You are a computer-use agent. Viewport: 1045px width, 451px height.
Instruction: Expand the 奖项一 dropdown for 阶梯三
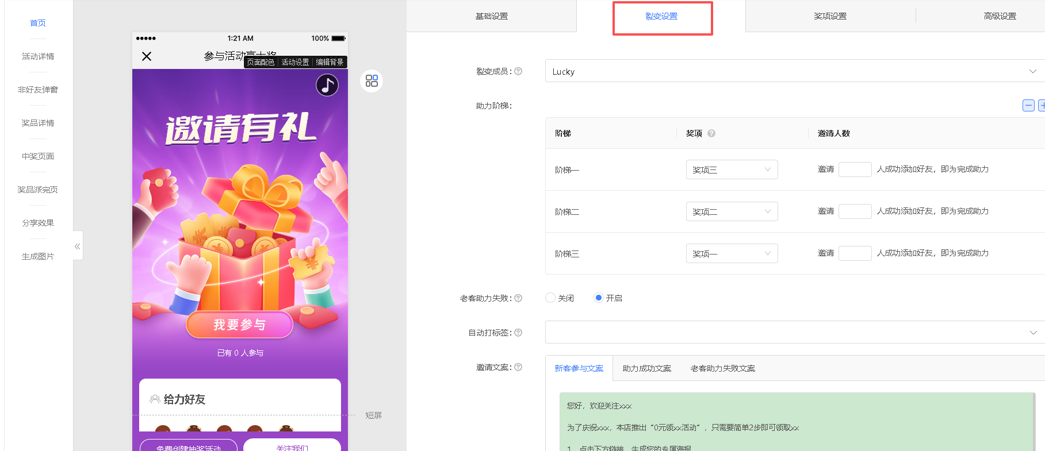pyautogui.click(x=732, y=253)
